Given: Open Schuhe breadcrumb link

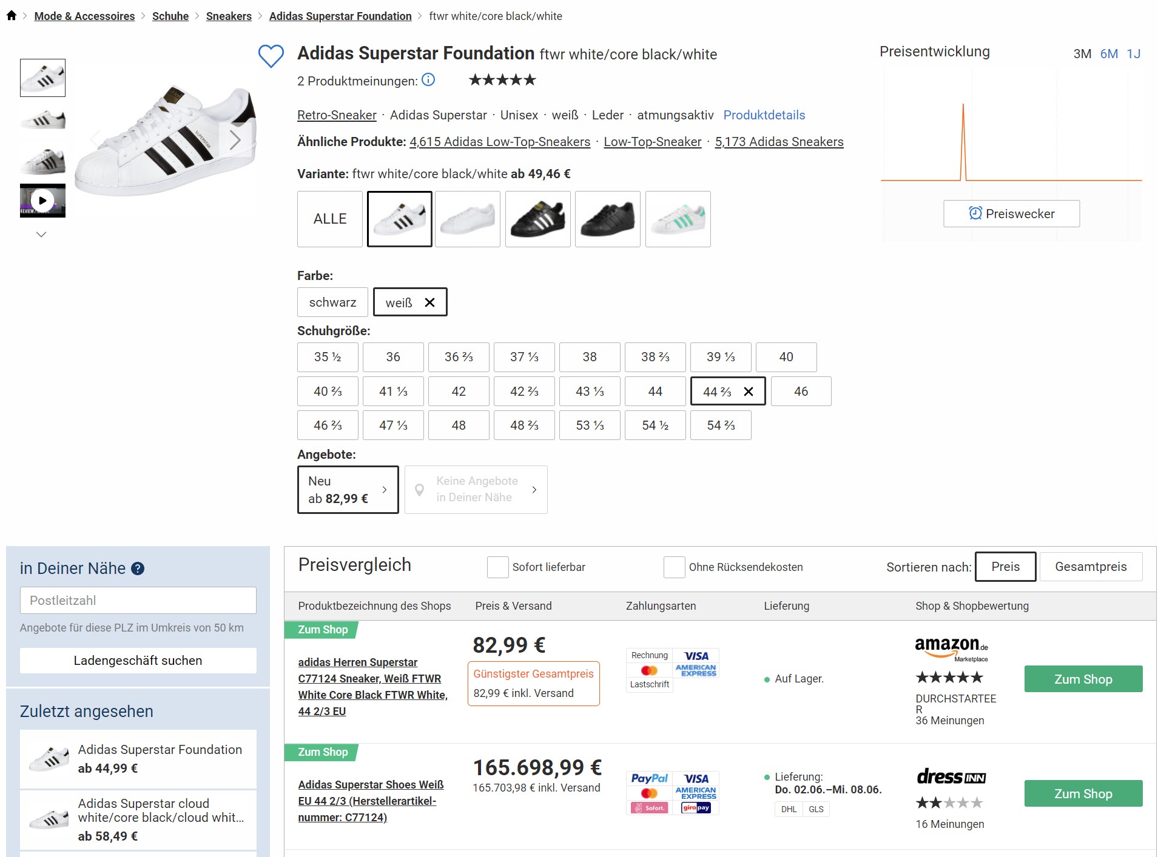Looking at the screenshot, I should click(x=170, y=16).
